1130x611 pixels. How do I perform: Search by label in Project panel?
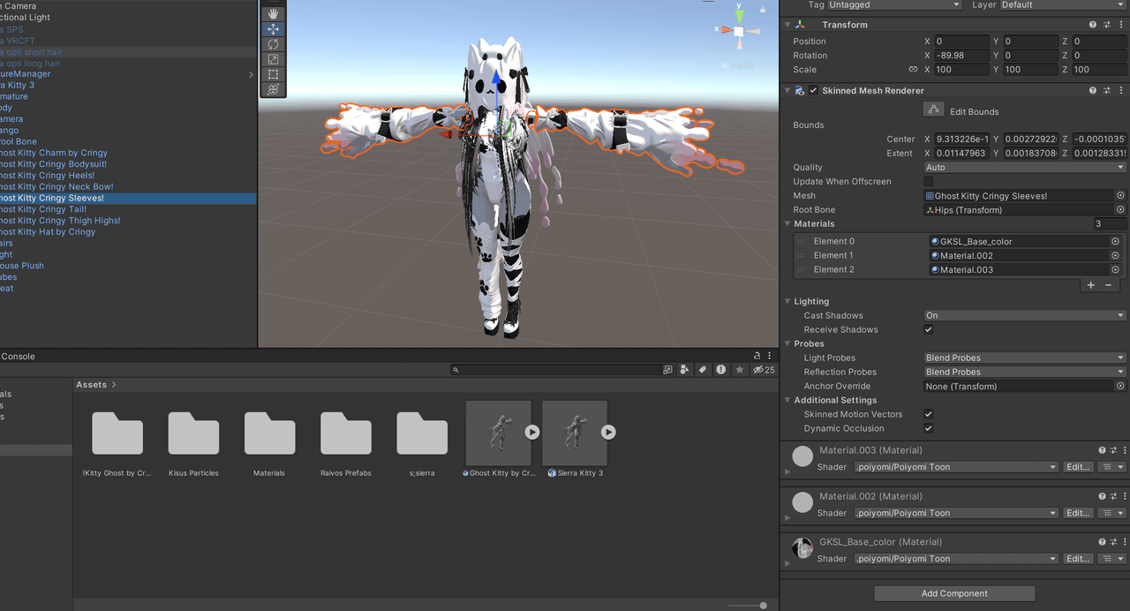[x=703, y=370]
